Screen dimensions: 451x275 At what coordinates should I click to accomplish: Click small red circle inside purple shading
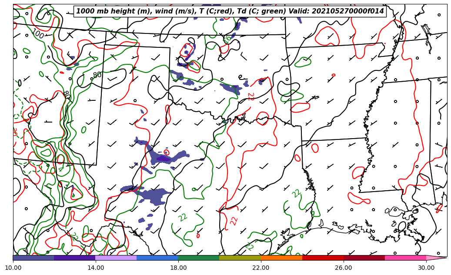167,152
